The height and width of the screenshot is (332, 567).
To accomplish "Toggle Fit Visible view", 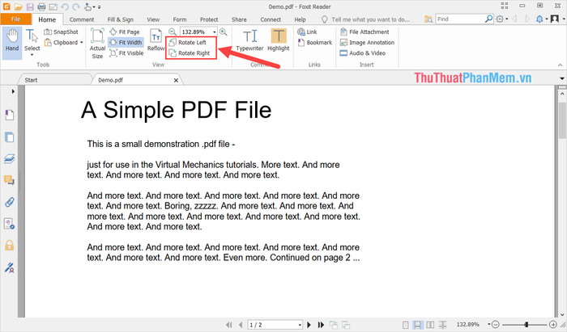I will pyautogui.click(x=126, y=53).
